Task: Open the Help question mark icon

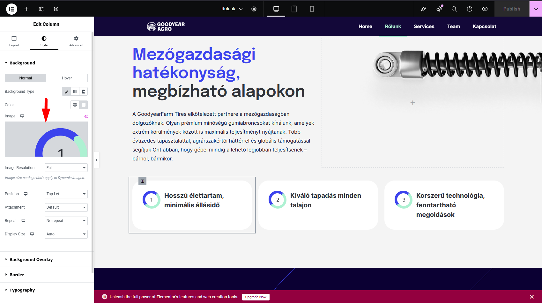Action: [470, 9]
